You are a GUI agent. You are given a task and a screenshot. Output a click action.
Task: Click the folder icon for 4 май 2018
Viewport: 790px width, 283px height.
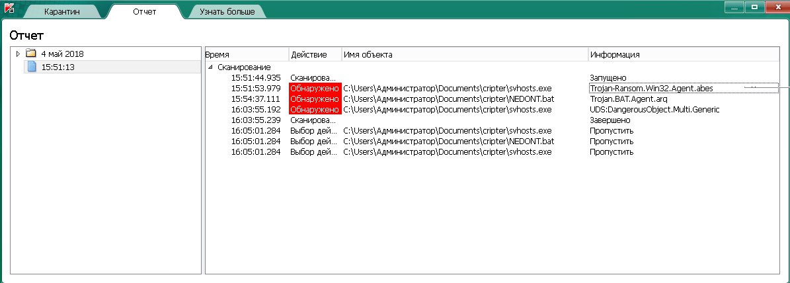coord(31,54)
